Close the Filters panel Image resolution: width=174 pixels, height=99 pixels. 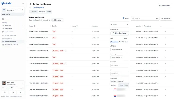pos(127,24)
